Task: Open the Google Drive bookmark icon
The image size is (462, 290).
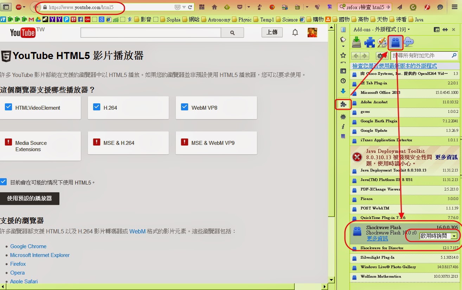Action: point(38,20)
